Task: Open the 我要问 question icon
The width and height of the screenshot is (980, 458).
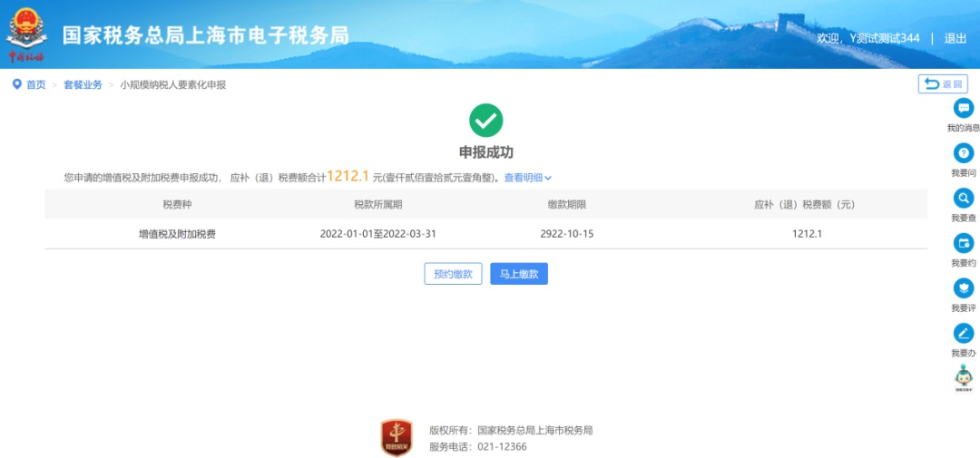Action: 963,153
